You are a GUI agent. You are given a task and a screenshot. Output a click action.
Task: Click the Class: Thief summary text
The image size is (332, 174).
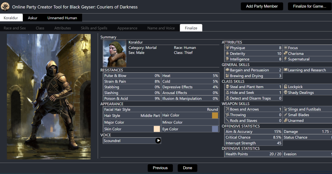point(183,52)
